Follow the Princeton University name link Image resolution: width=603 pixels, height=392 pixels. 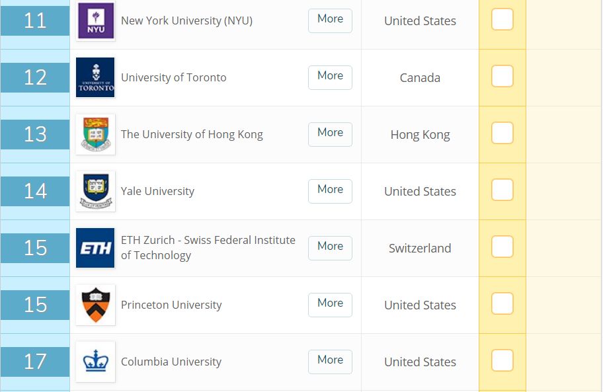171,305
